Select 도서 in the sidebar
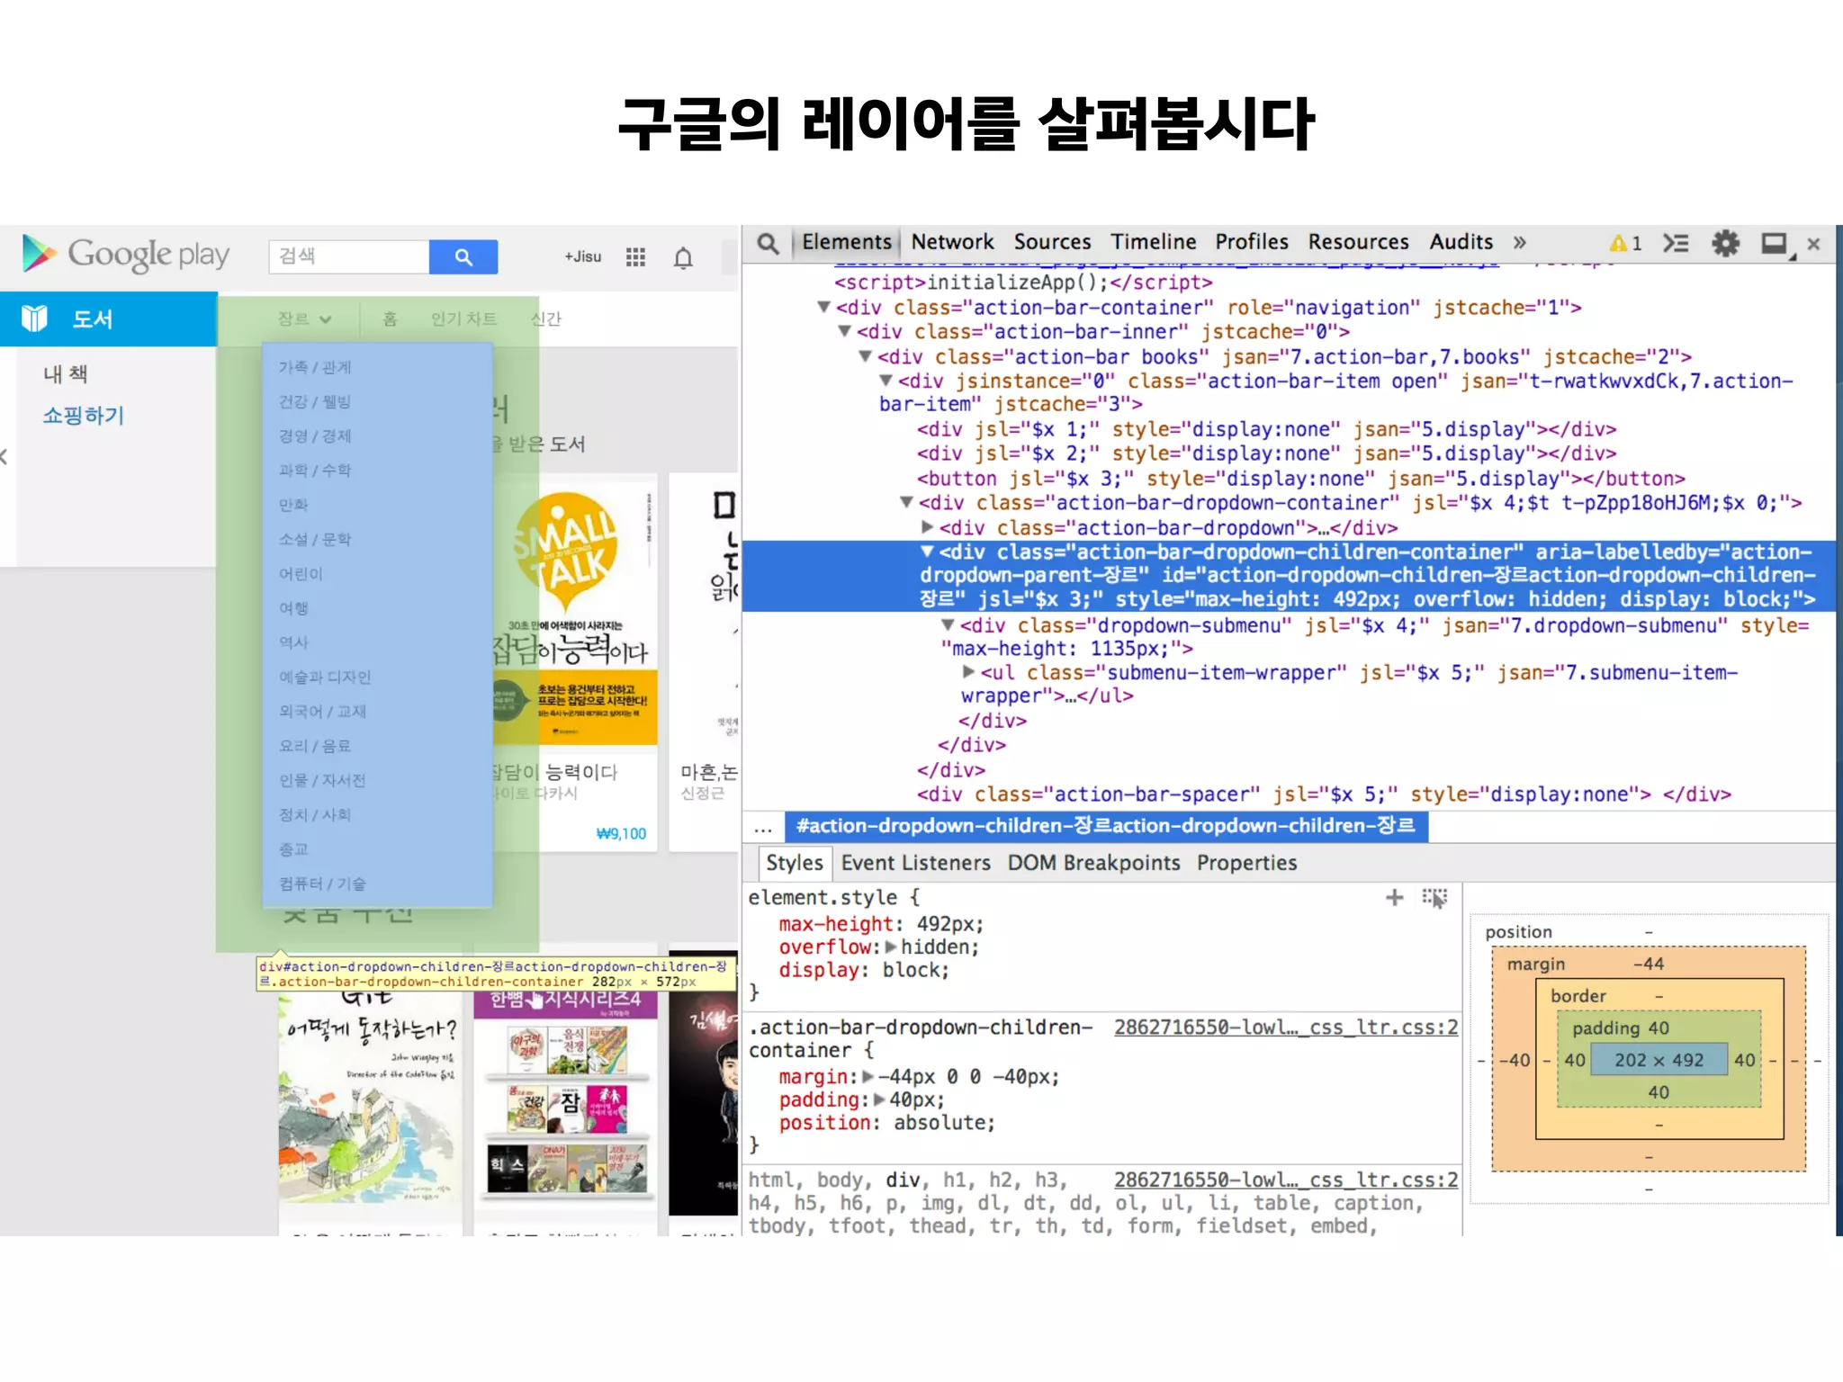This screenshot has width=1843, height=1382. pos(108,319)
